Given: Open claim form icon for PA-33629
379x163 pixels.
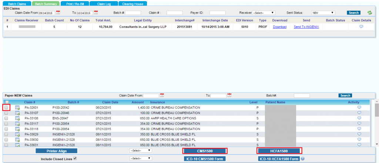Looking at the screenshot, I should pos(17,134).
